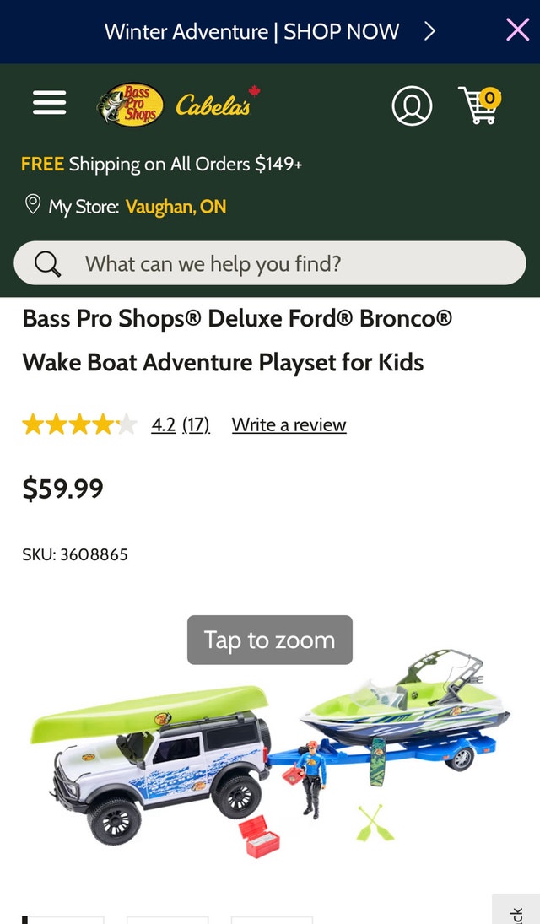540x924 pixels.
Task: Open the account profile icon
Action: tap(413, 105)
